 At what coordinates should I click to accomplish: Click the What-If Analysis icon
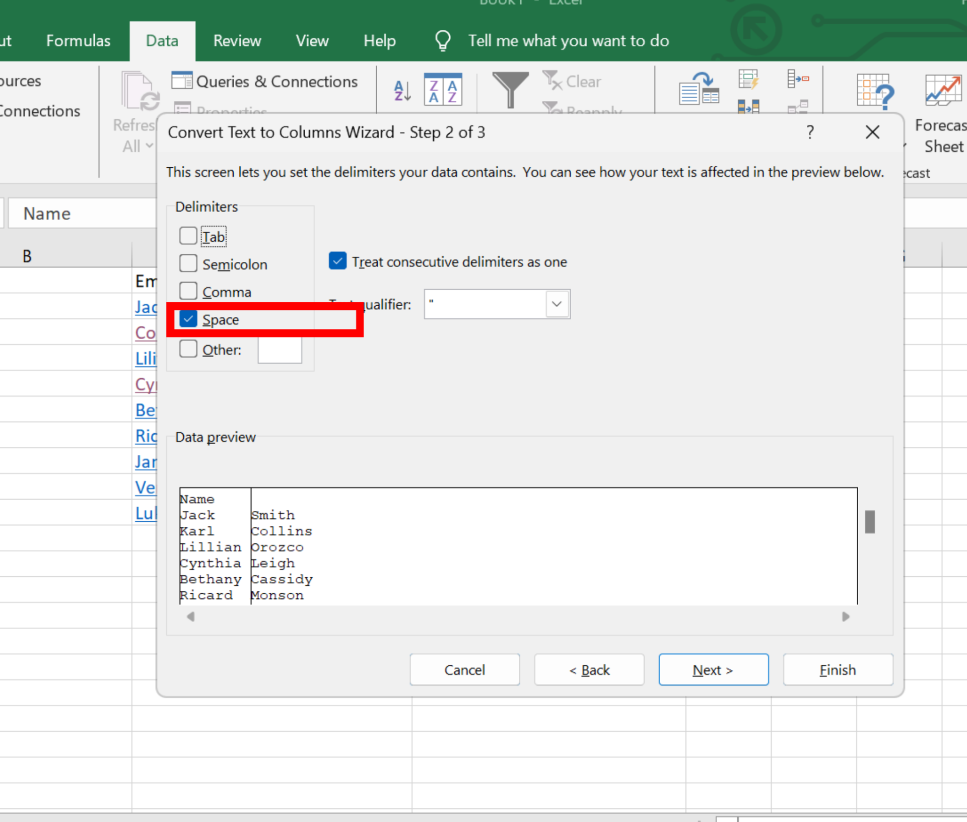click(x=875, y=91)
